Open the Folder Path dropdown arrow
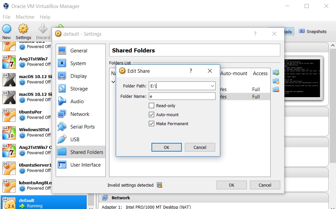Viewport: 336px width, 209px height. (x=212, y=86)
